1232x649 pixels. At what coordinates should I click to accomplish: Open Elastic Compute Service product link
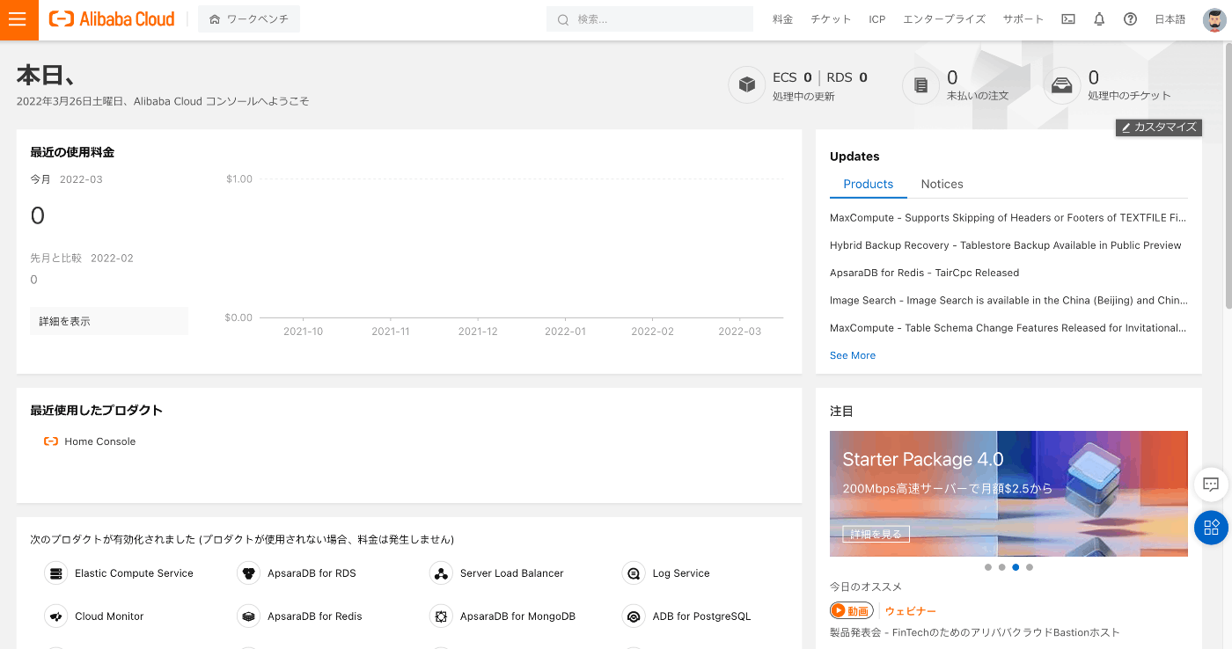coord(134,573)
